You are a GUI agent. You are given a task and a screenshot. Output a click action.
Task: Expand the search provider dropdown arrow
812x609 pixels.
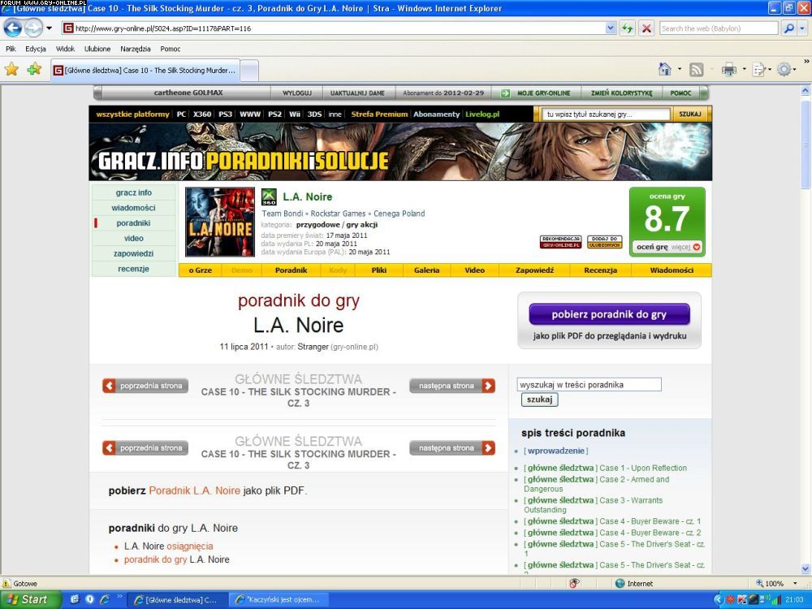pos(804,28)
